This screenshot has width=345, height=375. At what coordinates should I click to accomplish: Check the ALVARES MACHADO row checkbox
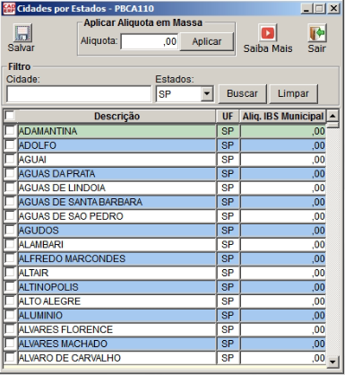point(10,343)
